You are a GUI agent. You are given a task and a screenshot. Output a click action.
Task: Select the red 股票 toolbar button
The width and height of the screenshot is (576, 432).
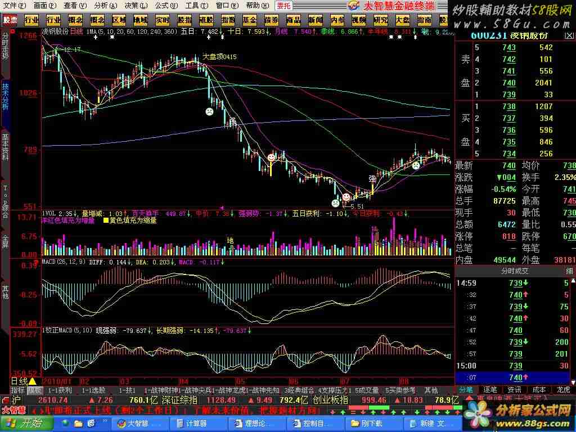10,20
